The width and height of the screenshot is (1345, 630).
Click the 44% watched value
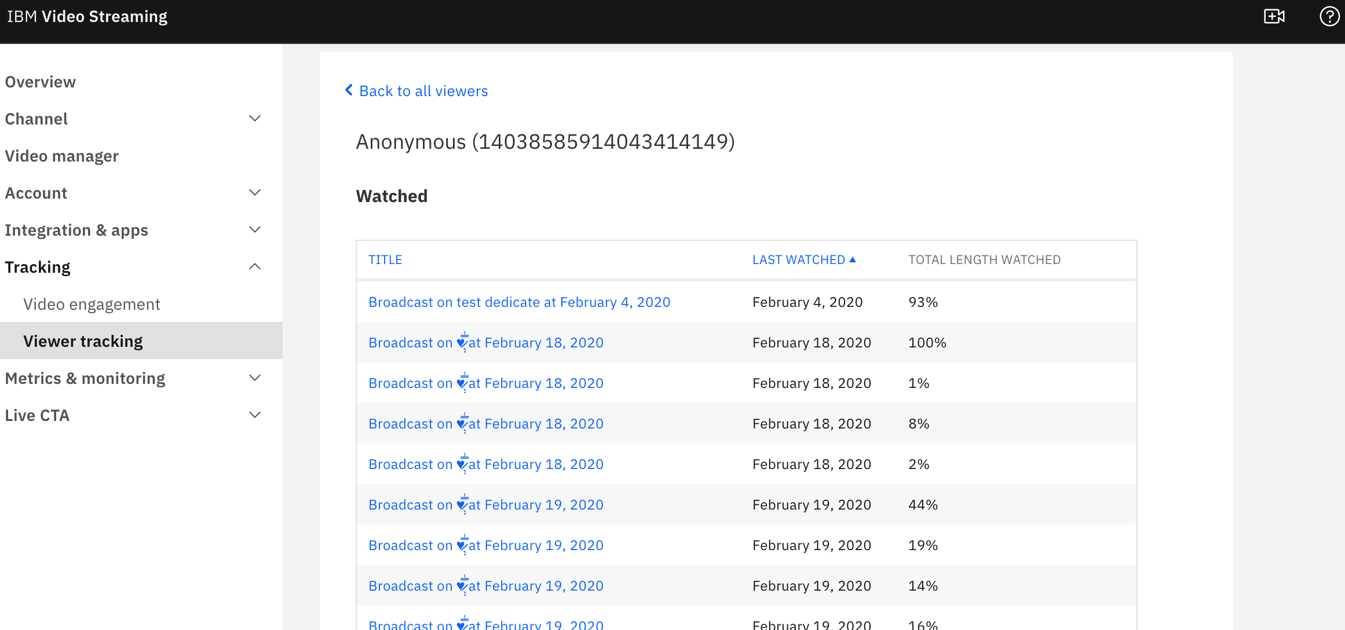(x=923, y=505)
